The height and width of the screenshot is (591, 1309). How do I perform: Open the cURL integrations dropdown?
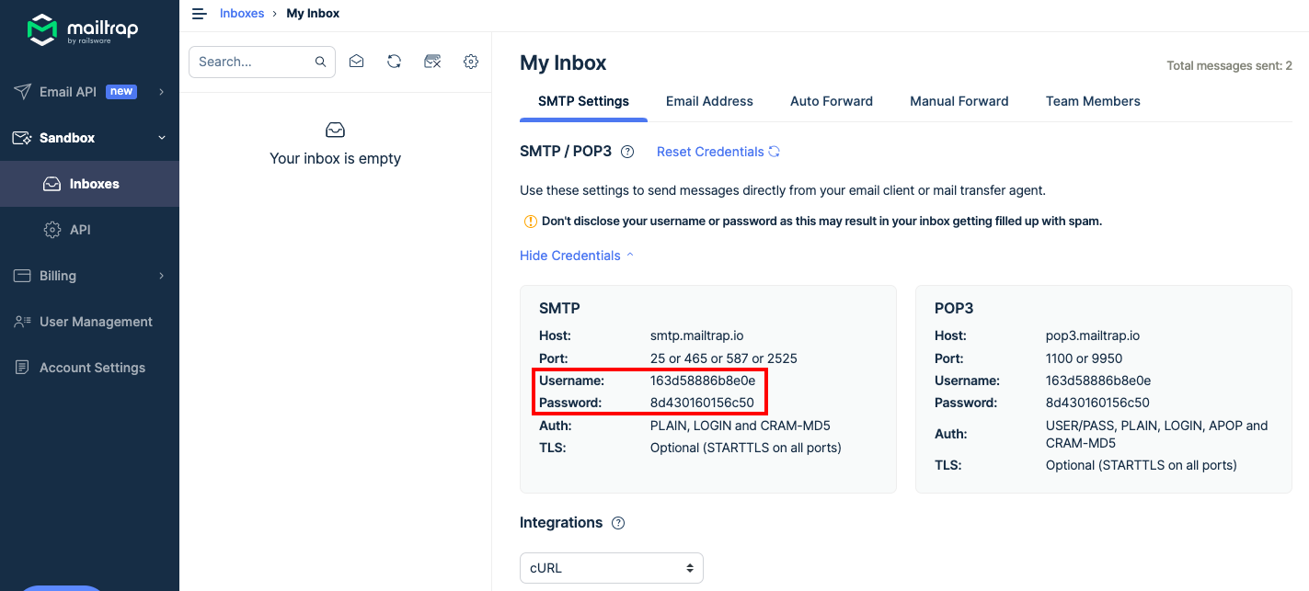(612, 568)
